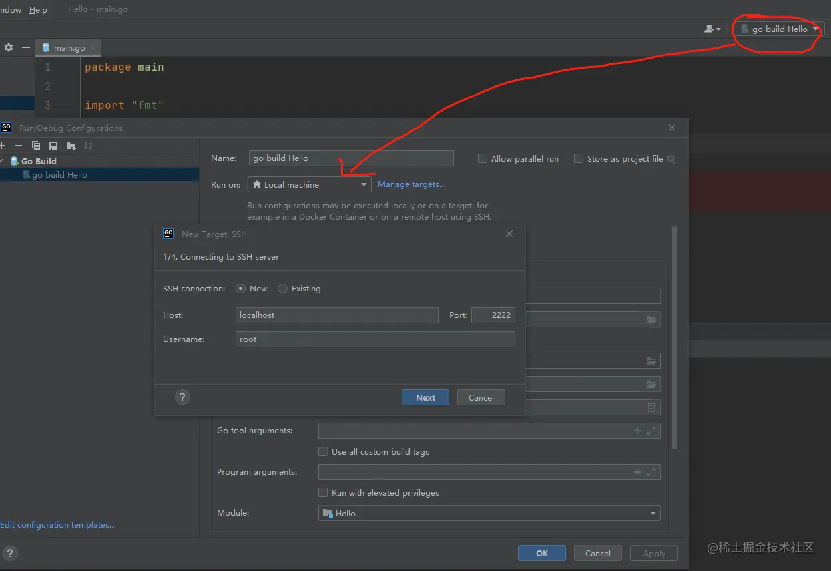Copy the selected run configuration
The image size is (831, 571).
click(x=36, y=146)
